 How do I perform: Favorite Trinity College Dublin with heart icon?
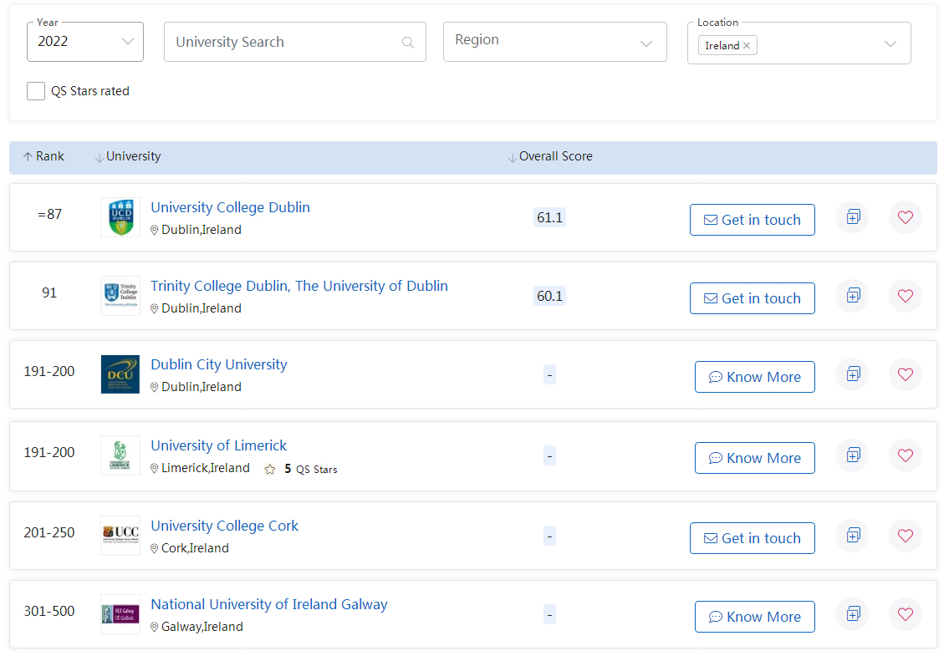pyautogui.click(x=905, y=296)
